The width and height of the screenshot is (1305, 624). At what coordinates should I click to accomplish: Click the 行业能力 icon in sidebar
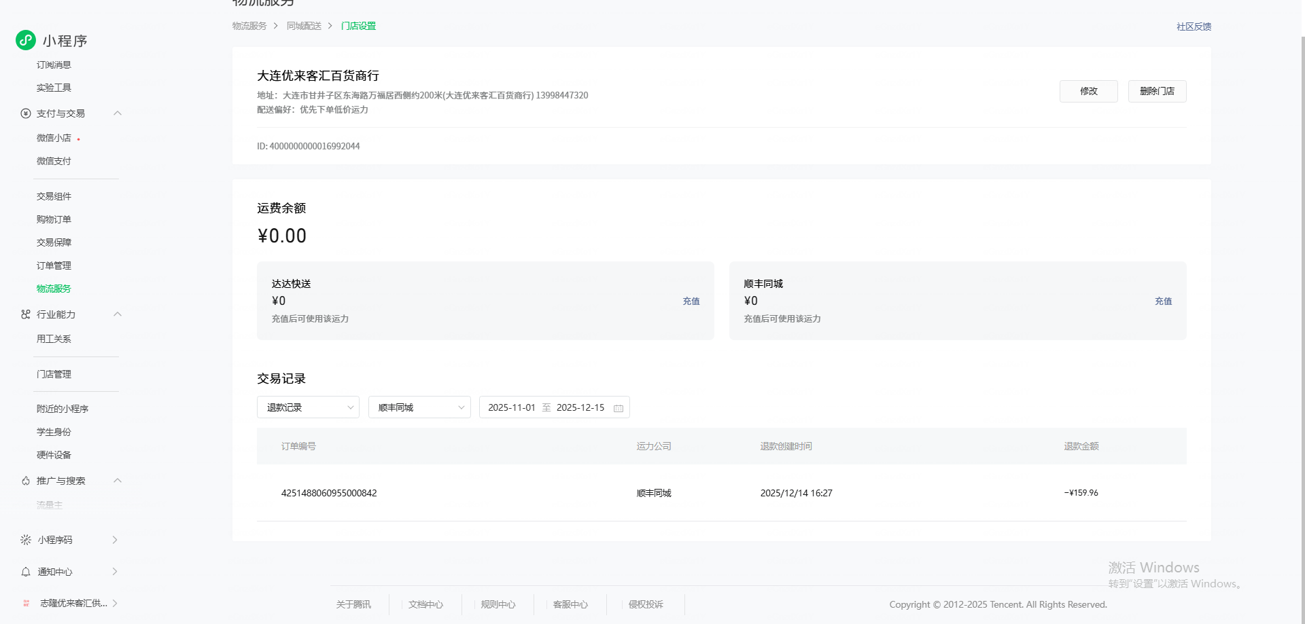pyautogui.click(x=26, y=314)
